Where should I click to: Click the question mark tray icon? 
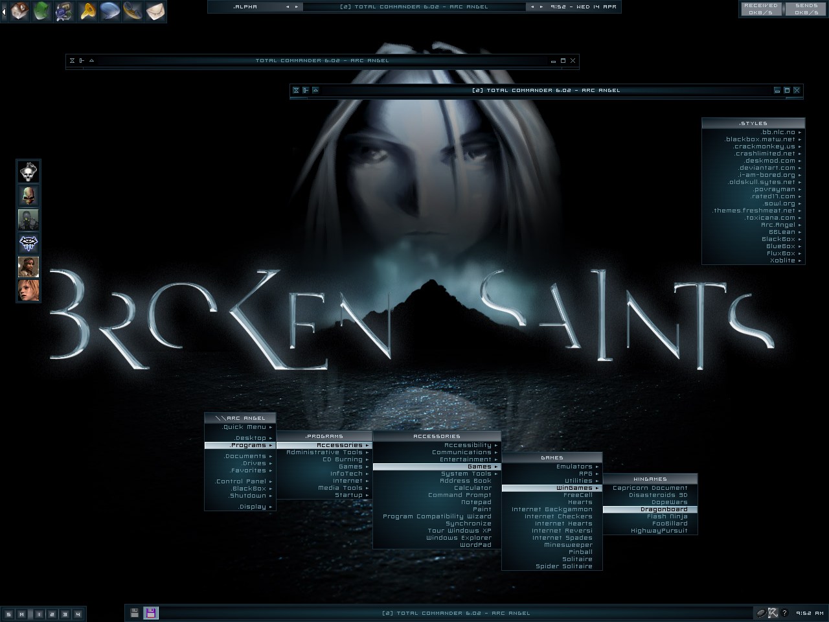pyautogui.click(x=784, y=613)
